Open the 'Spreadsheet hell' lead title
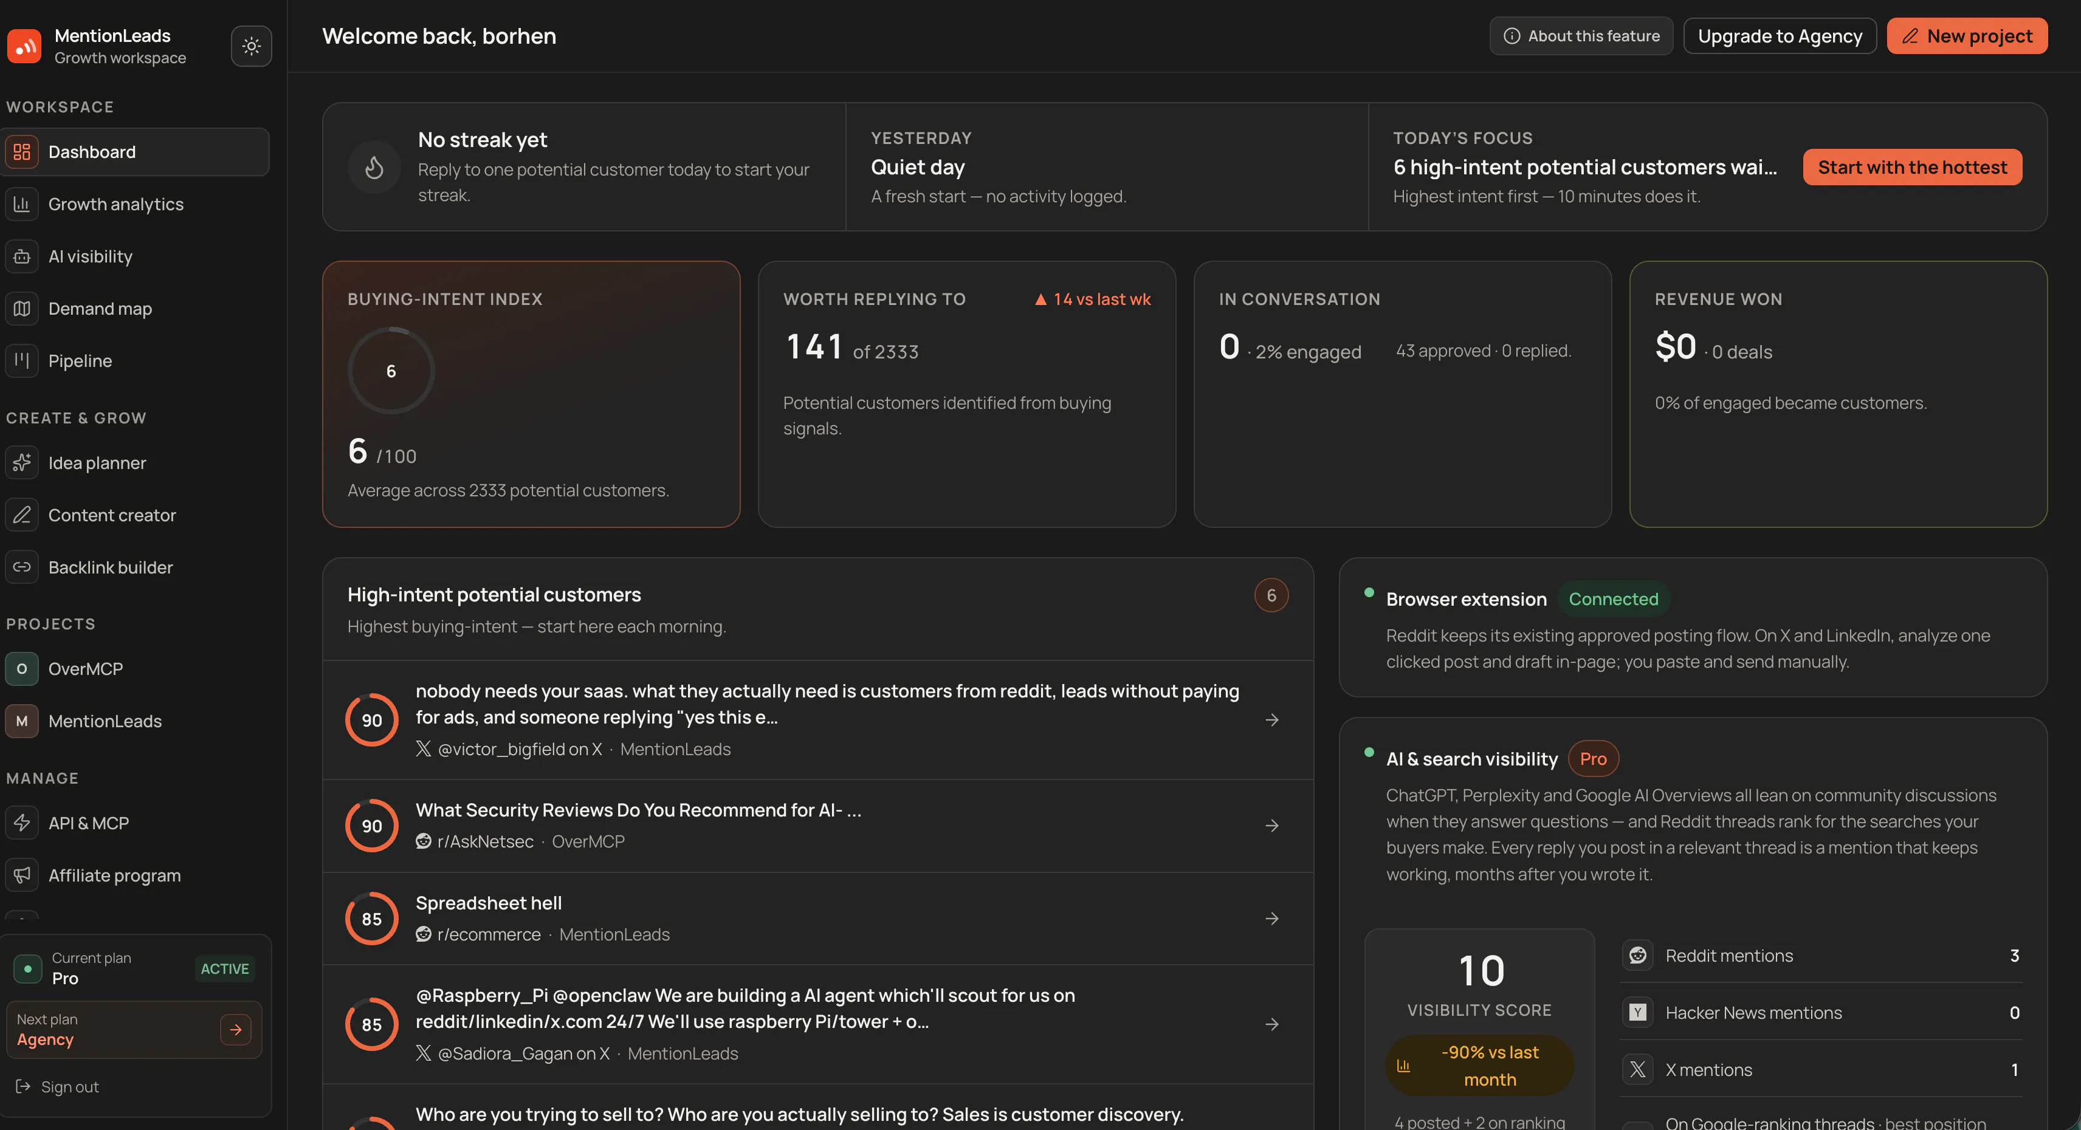The image size is (2081, 1130). point(488,902)
